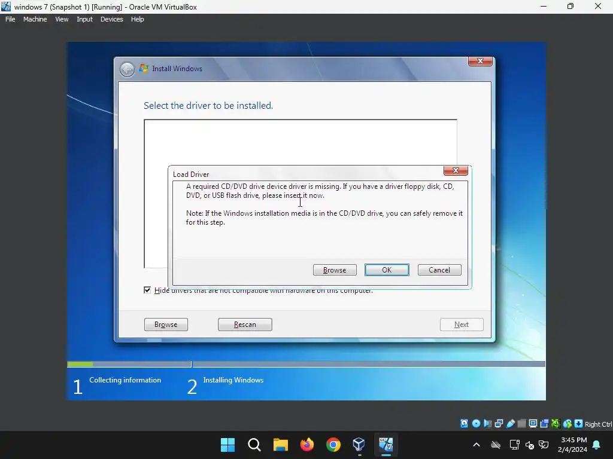Close the Load Driver dialog
Viewport: 613px width, 459px height.
456,170
